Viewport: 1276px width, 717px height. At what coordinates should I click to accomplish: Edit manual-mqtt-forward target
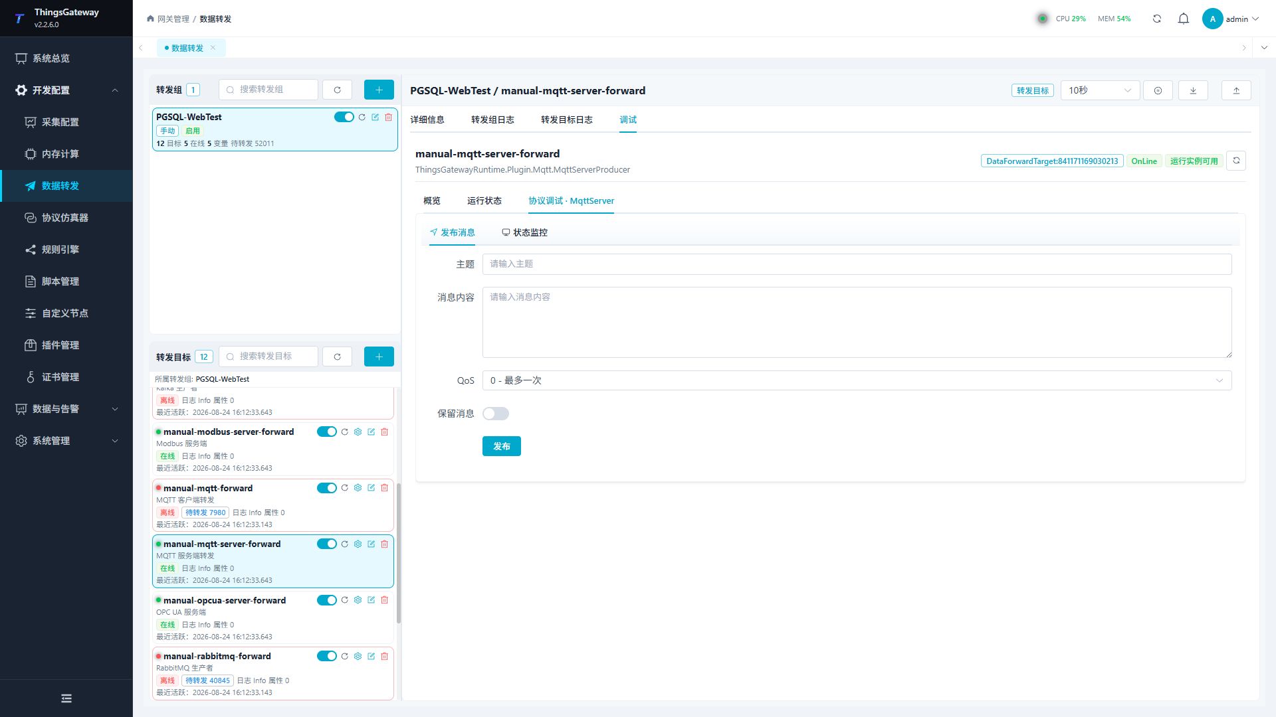372,488
